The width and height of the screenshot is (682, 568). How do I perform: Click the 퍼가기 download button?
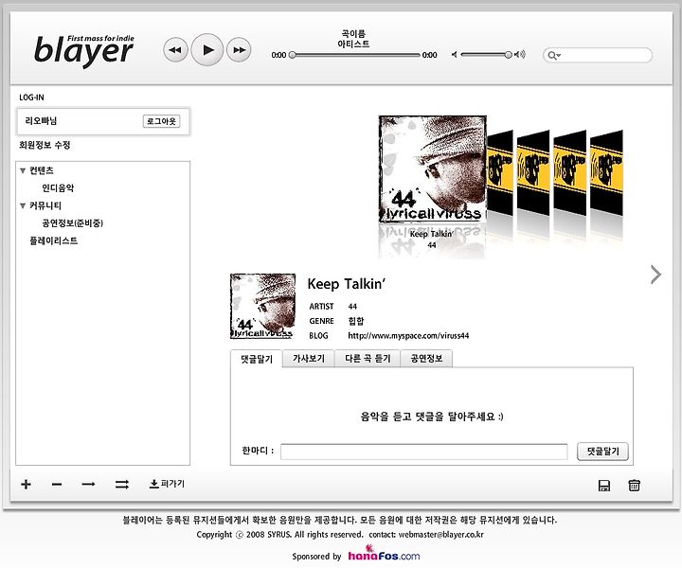(x=167, y=484)
